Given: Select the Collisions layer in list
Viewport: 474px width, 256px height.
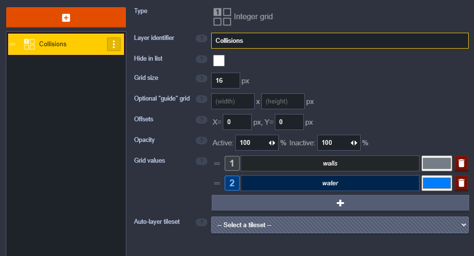Looking at the screenshot, I should (66, 44).
